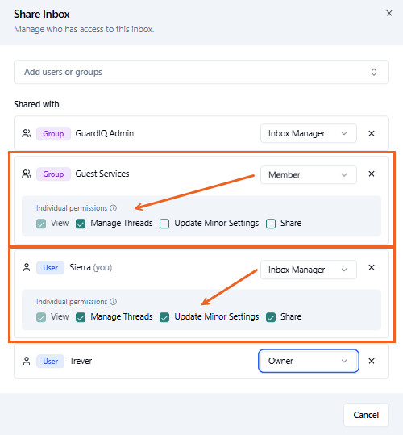
Task: Click the GuardIQ Admin name
Action: (x=105, y=133)
